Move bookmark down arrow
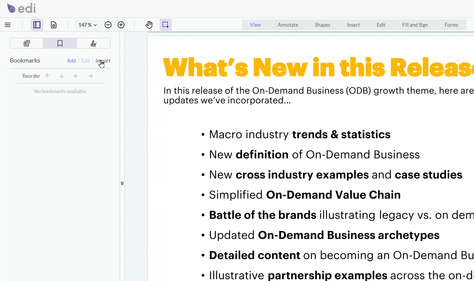474x281 pixels. [x=62, y=76]
